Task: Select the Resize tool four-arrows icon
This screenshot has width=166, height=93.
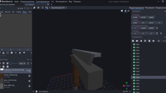Action: [x=38, y=7]
